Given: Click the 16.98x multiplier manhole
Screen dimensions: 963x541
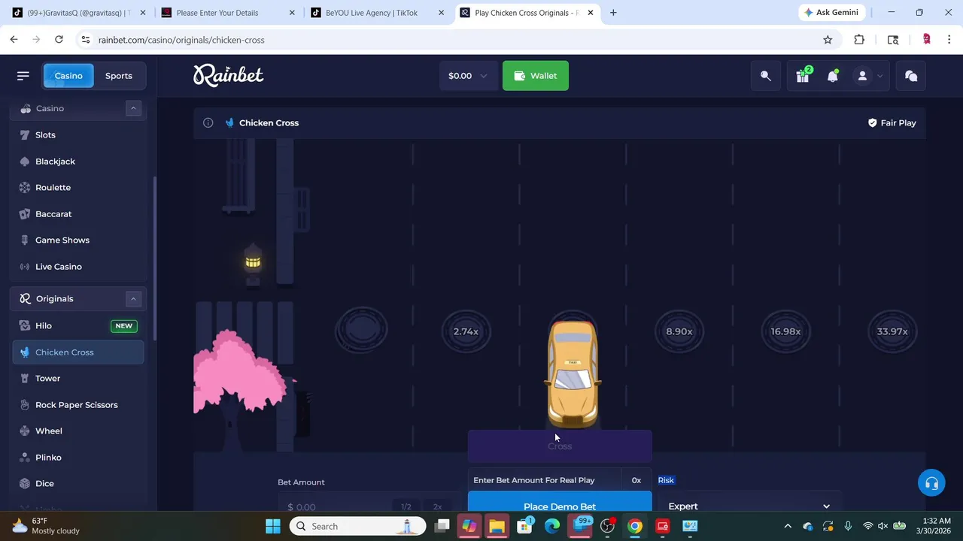Looking at the screenshot, I should (785, 331).
